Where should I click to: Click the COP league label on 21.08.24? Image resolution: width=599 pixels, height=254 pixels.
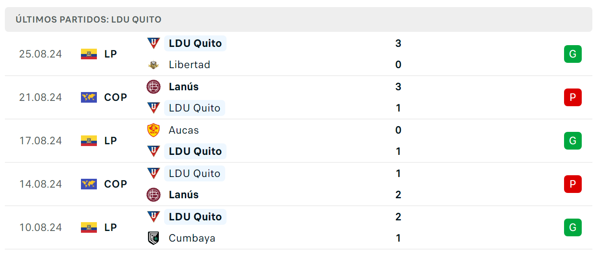(115, 97)
